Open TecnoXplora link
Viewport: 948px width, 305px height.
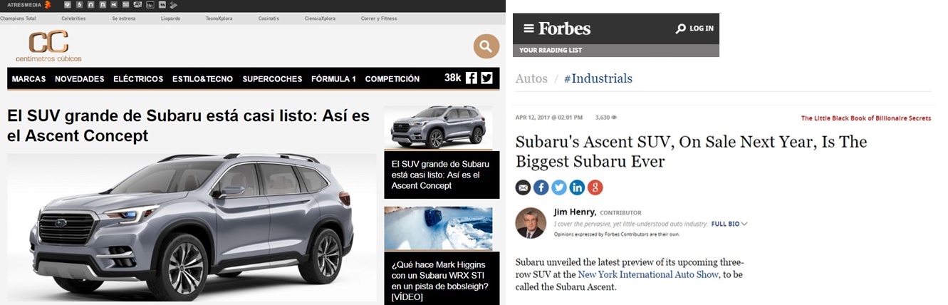click(x=219, y=18)
